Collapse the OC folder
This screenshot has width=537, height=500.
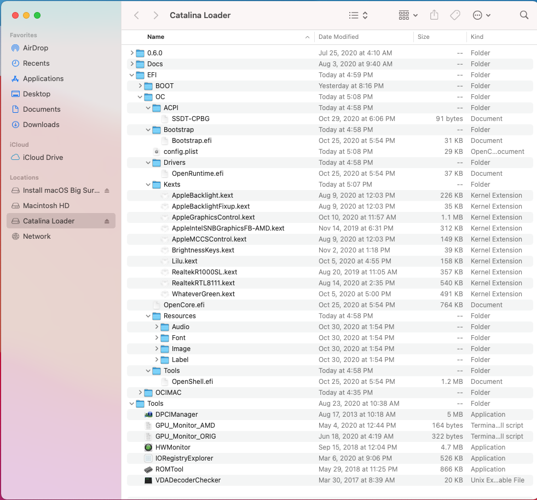pos(140,96)
